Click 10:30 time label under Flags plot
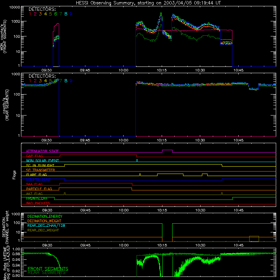The width and height of the screenshot is (280, 280). 200,210
